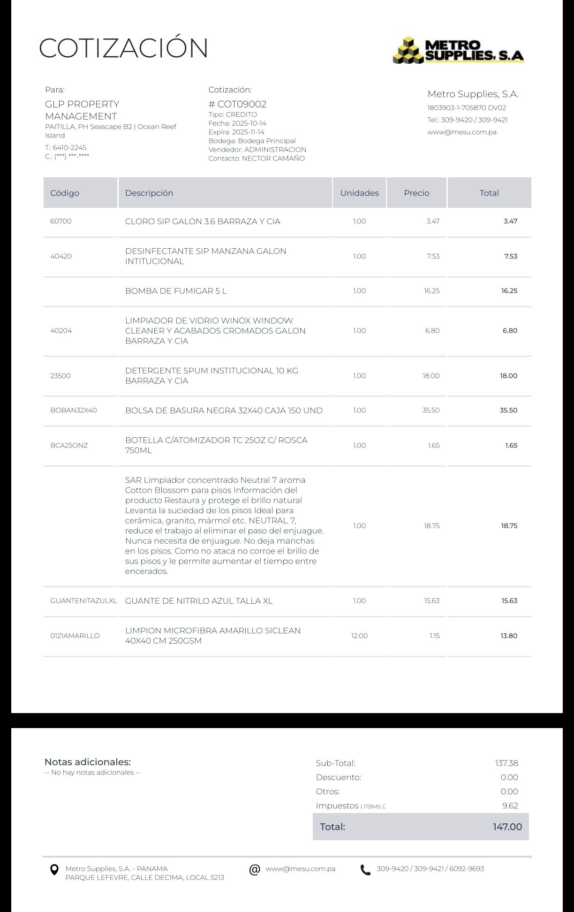574x912 pixels.
Task: Click the Descripción column header
Action: click(x=149, y=193)
